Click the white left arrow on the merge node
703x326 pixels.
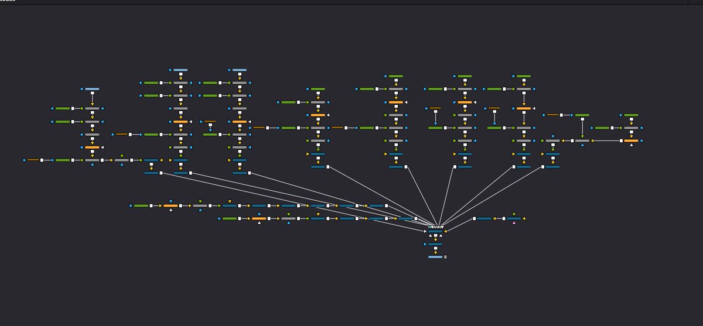pyautogui.click(x=425, y=231)
